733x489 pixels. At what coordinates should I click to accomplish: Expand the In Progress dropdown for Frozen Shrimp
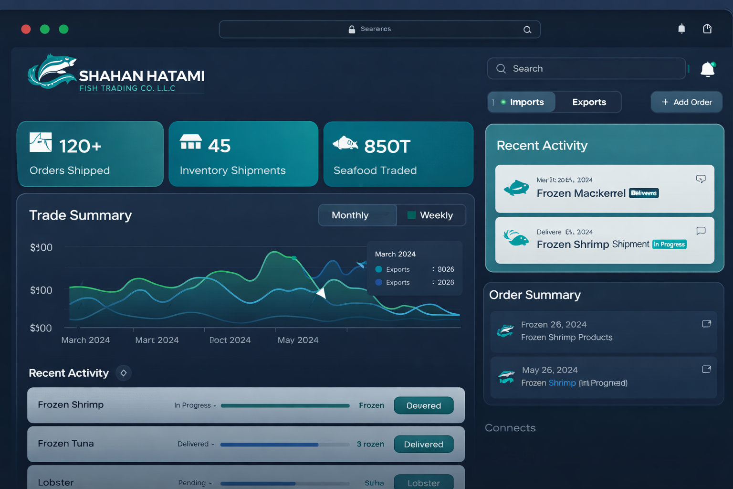[195, 405]
